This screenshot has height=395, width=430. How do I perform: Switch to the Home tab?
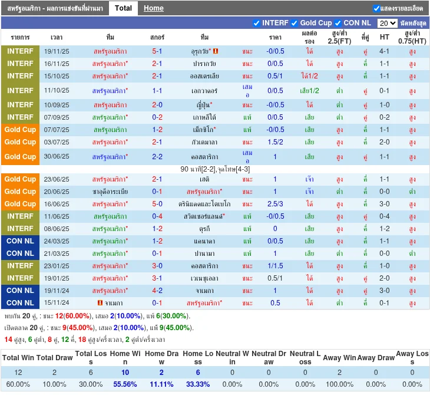click(x=154, y=8)
